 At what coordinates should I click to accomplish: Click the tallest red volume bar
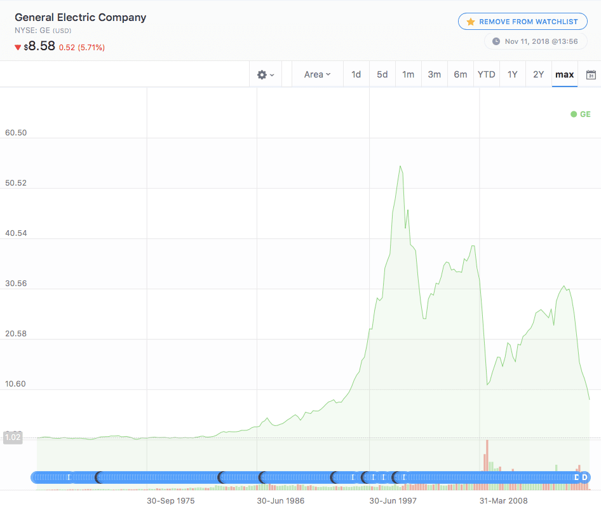coord(487,456)
